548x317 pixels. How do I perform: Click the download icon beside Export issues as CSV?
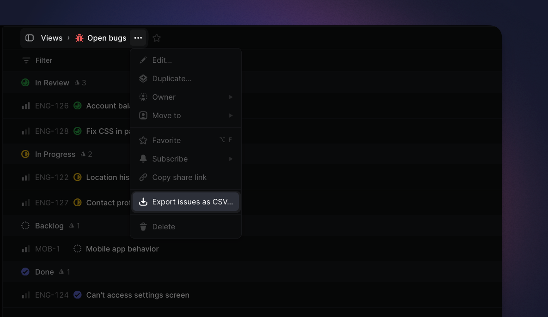[x=143, y=202]
